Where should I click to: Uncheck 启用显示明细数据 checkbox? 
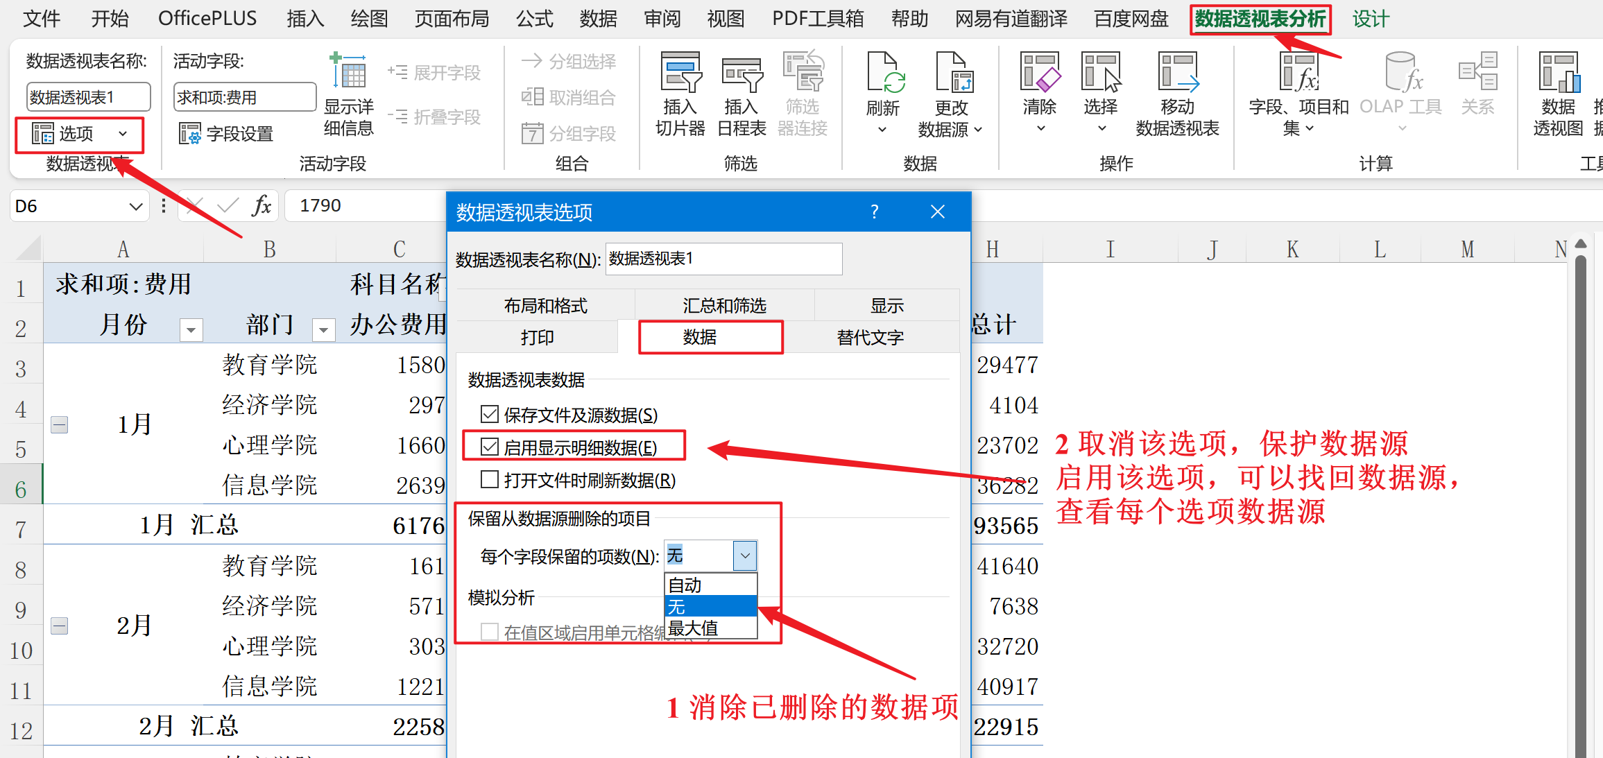pyautogui.click(x=490, y=447)
